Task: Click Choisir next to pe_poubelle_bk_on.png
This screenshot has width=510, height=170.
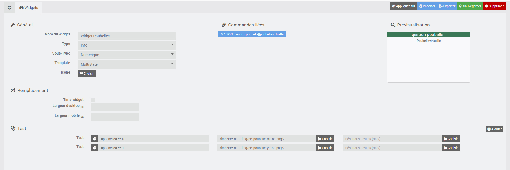Action: coord(325,139)
